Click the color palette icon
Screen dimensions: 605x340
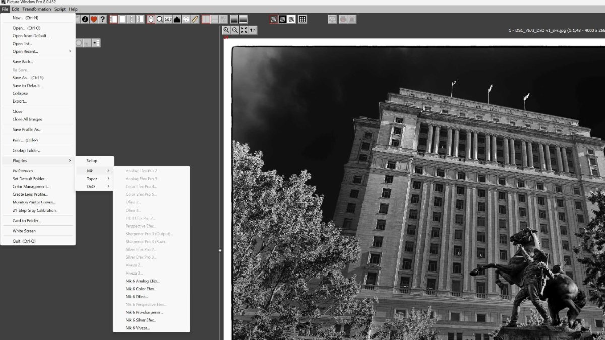tap(186, 19)
